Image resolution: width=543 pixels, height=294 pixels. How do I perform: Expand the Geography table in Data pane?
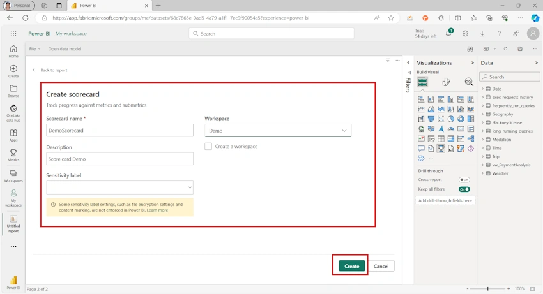[482, 114]
